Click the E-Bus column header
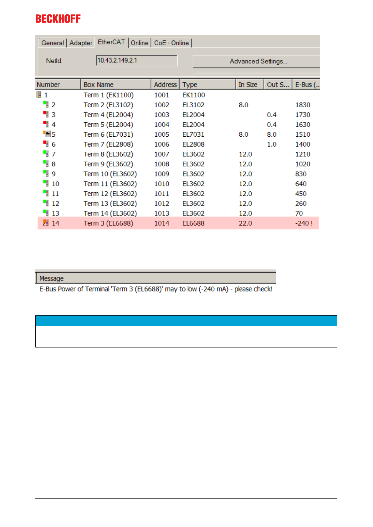 306,84
